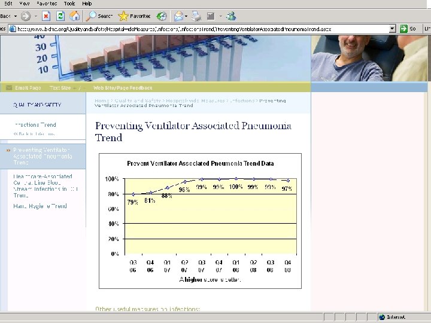This screenshot has width=431, height=323.
Task: Select Preventing Ventilator Associated Pneumonia Trend sidebar item
Action: (x=43, y=156)
